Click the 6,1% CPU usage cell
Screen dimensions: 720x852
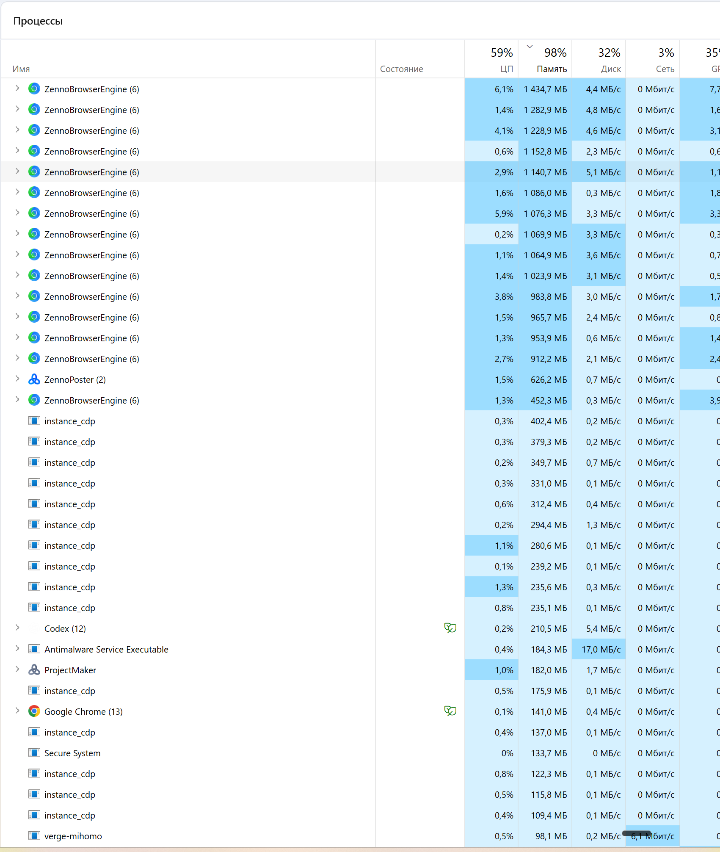point(491,89)
